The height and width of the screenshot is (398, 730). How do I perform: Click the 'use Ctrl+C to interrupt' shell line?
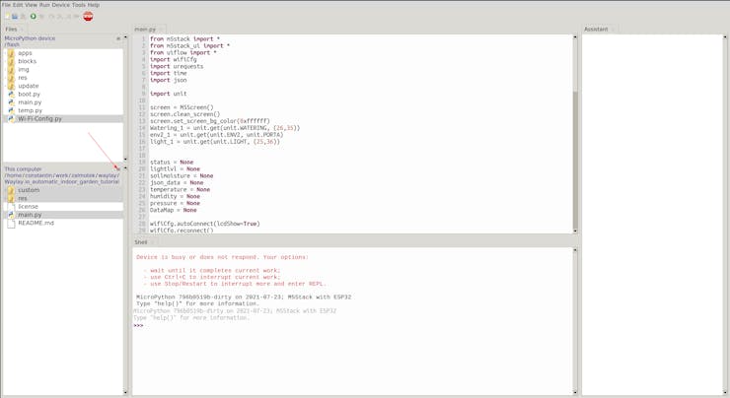212,277
